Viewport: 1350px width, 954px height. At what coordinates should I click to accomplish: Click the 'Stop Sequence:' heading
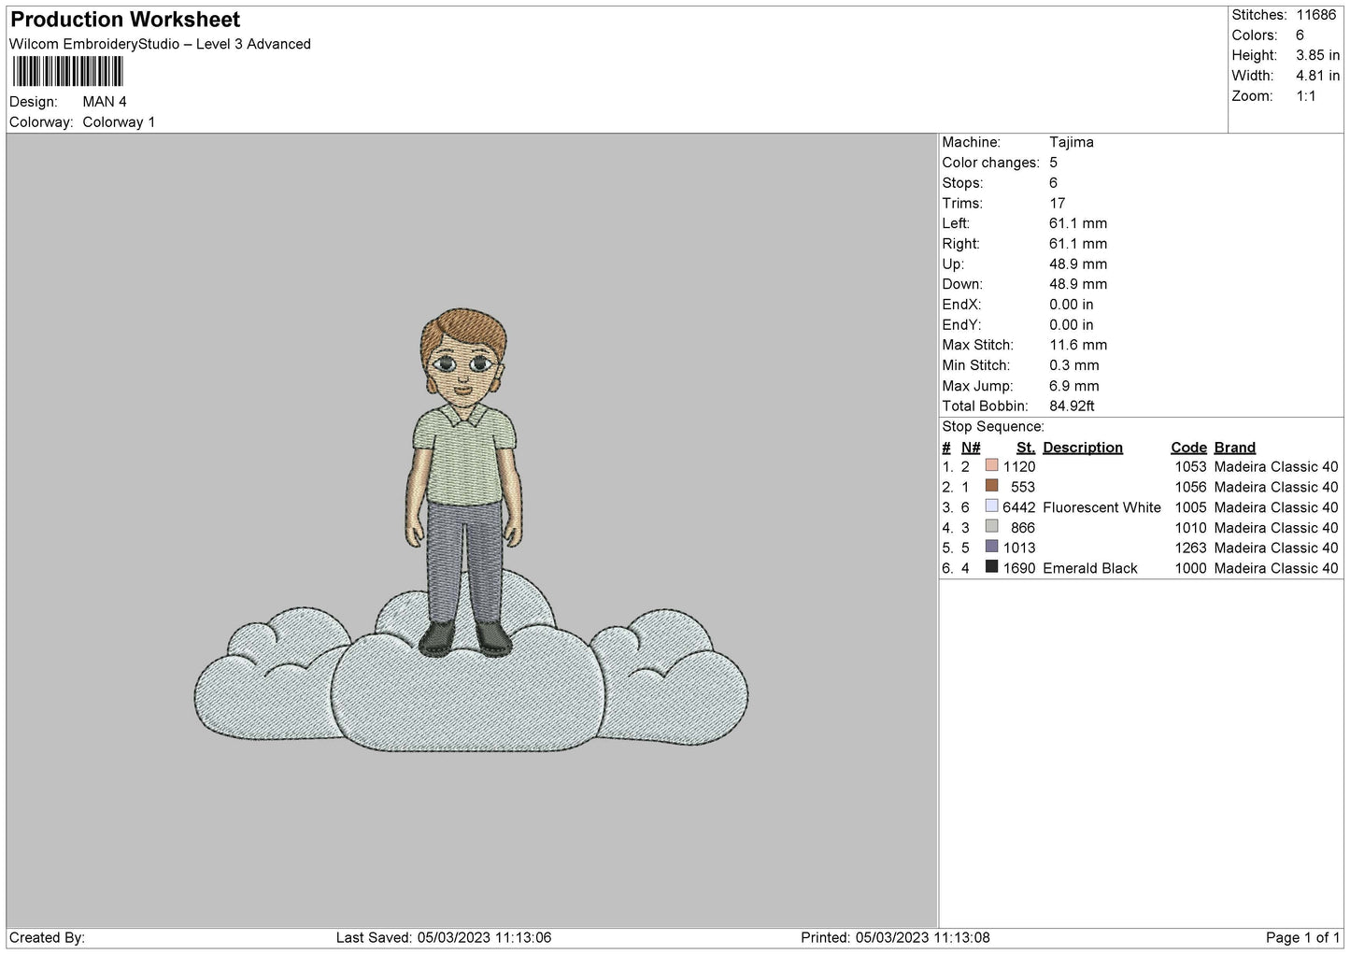(x=993, y=427)
